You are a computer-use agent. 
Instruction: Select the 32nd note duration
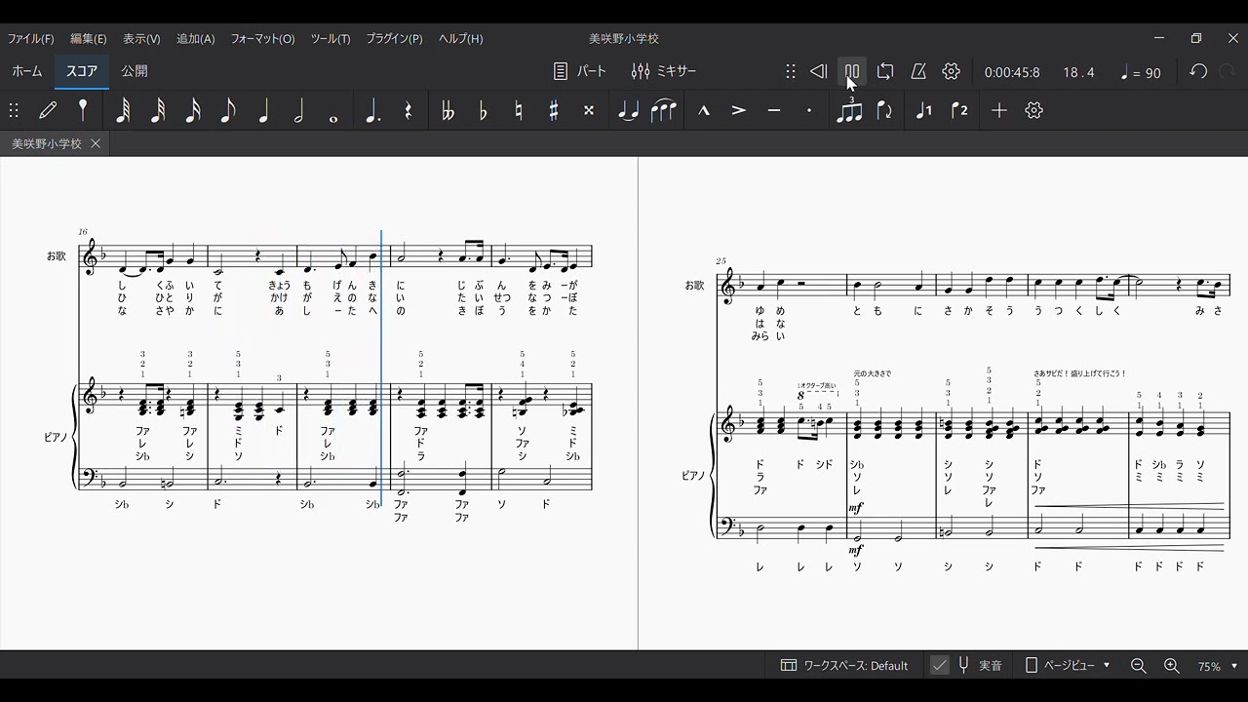point(158,110)
